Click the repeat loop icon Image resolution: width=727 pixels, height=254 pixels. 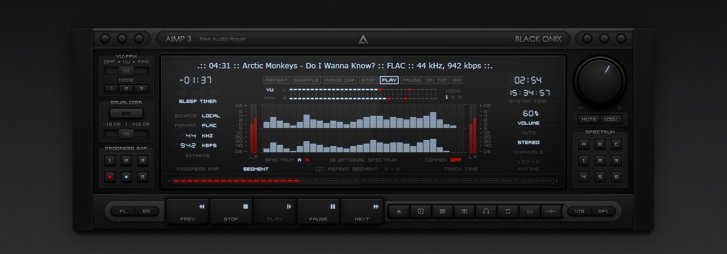pyautogui.click(x=508, y=211)
